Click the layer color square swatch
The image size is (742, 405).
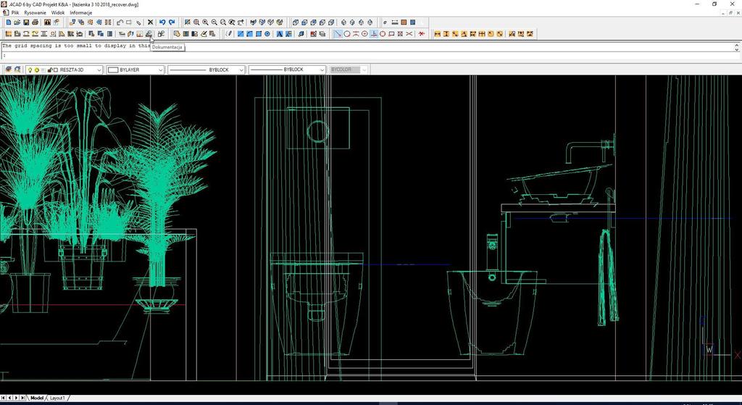56,70
